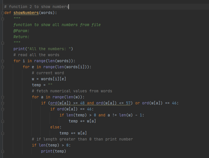
Task: Collapse the 'if ord(w[a]) == 46' block
Action: [x=3, y=109]
